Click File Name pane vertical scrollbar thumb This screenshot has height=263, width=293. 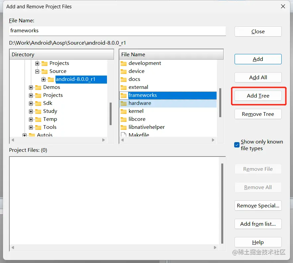[220, 103]
